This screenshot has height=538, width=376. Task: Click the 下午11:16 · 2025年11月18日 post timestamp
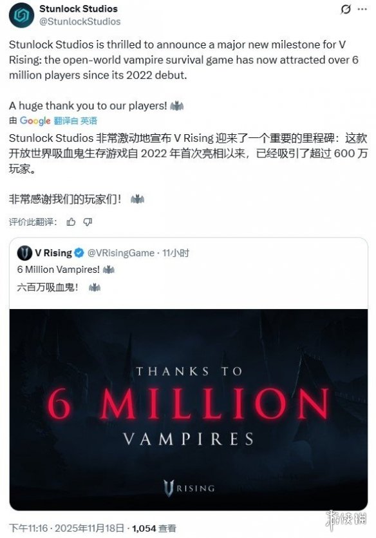point(66,528)
